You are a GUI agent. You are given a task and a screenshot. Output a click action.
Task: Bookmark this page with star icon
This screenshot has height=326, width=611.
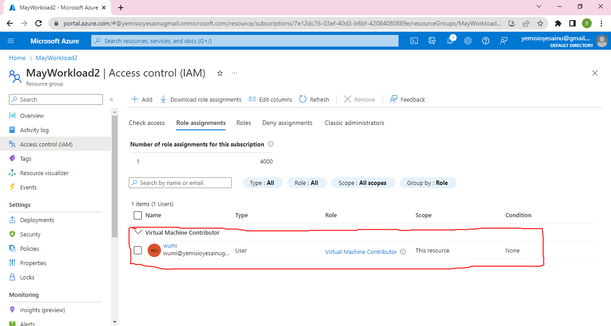[x=540, y=23]
